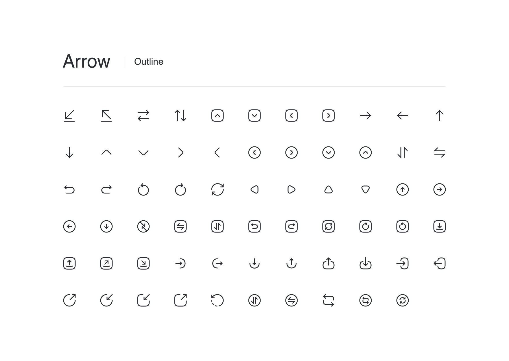Select the up arrow in circle icon

click(403, 189)
